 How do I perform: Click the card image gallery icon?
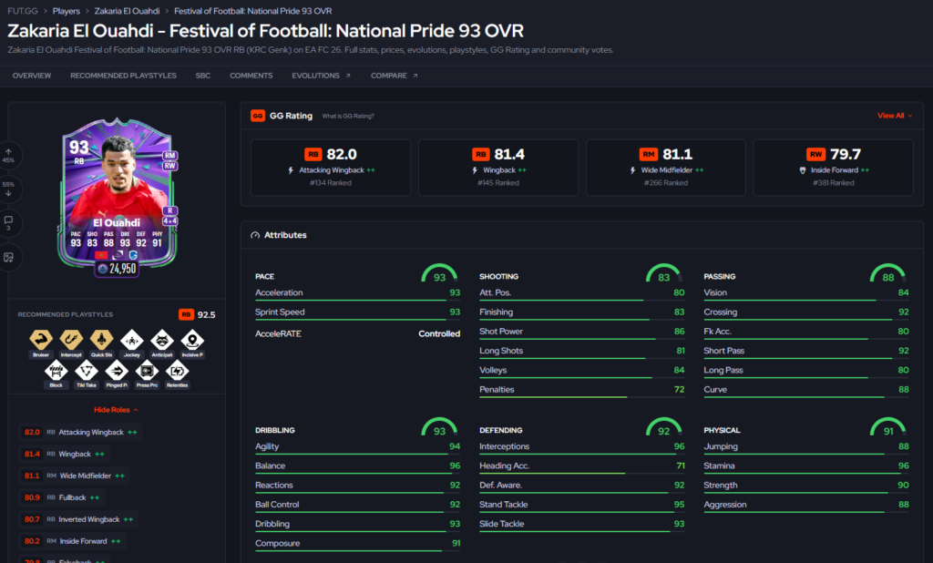click(x=8, y=257)
